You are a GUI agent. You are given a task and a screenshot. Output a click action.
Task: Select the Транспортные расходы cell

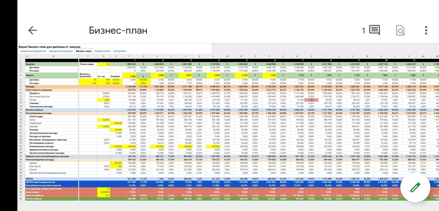(42, 106)
